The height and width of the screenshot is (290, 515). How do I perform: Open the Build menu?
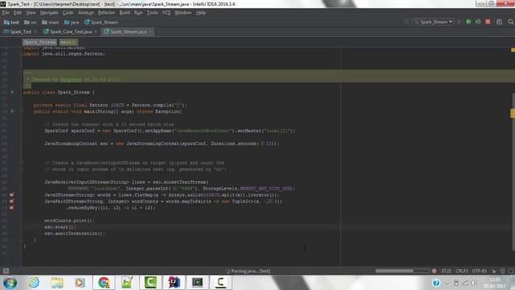tap(125, 13)
